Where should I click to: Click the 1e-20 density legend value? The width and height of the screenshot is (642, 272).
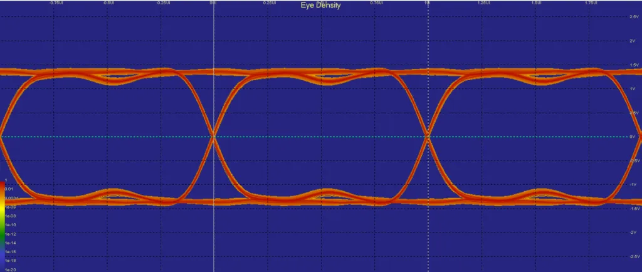click(x=10, y=269)
